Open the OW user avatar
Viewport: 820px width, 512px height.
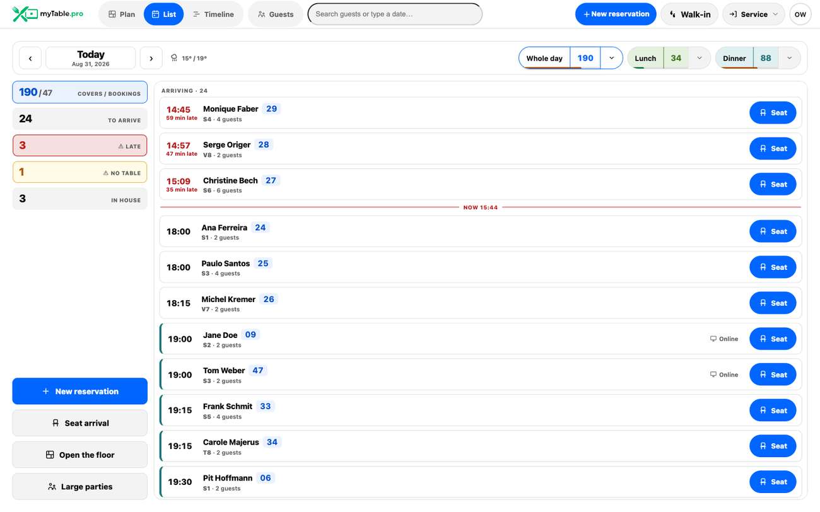point(800,14)
